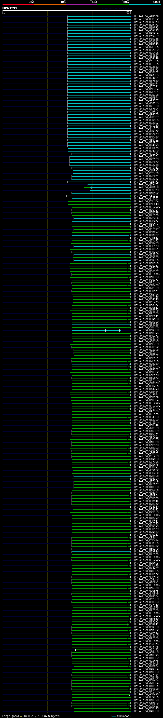Choose the UniRef100_B6KVF9 label

click(x=146, y=235)
